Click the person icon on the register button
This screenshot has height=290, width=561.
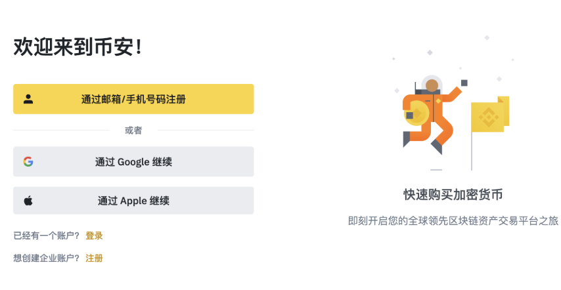(x=28, y=99)
